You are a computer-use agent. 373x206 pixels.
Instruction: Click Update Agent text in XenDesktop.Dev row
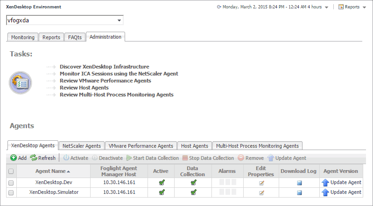(346, 183)
